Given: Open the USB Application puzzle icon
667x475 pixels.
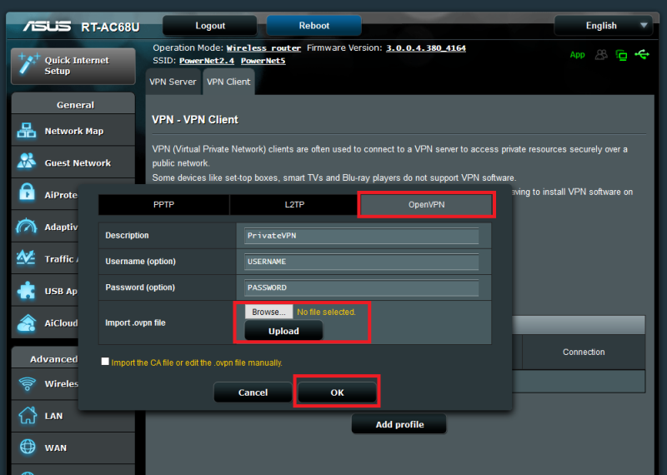Looking at the screenshot, I should [27, 291].
